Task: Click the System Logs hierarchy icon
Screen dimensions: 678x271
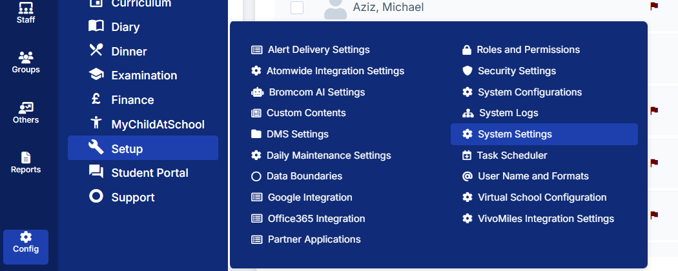Action: click(x=468, y=114)
